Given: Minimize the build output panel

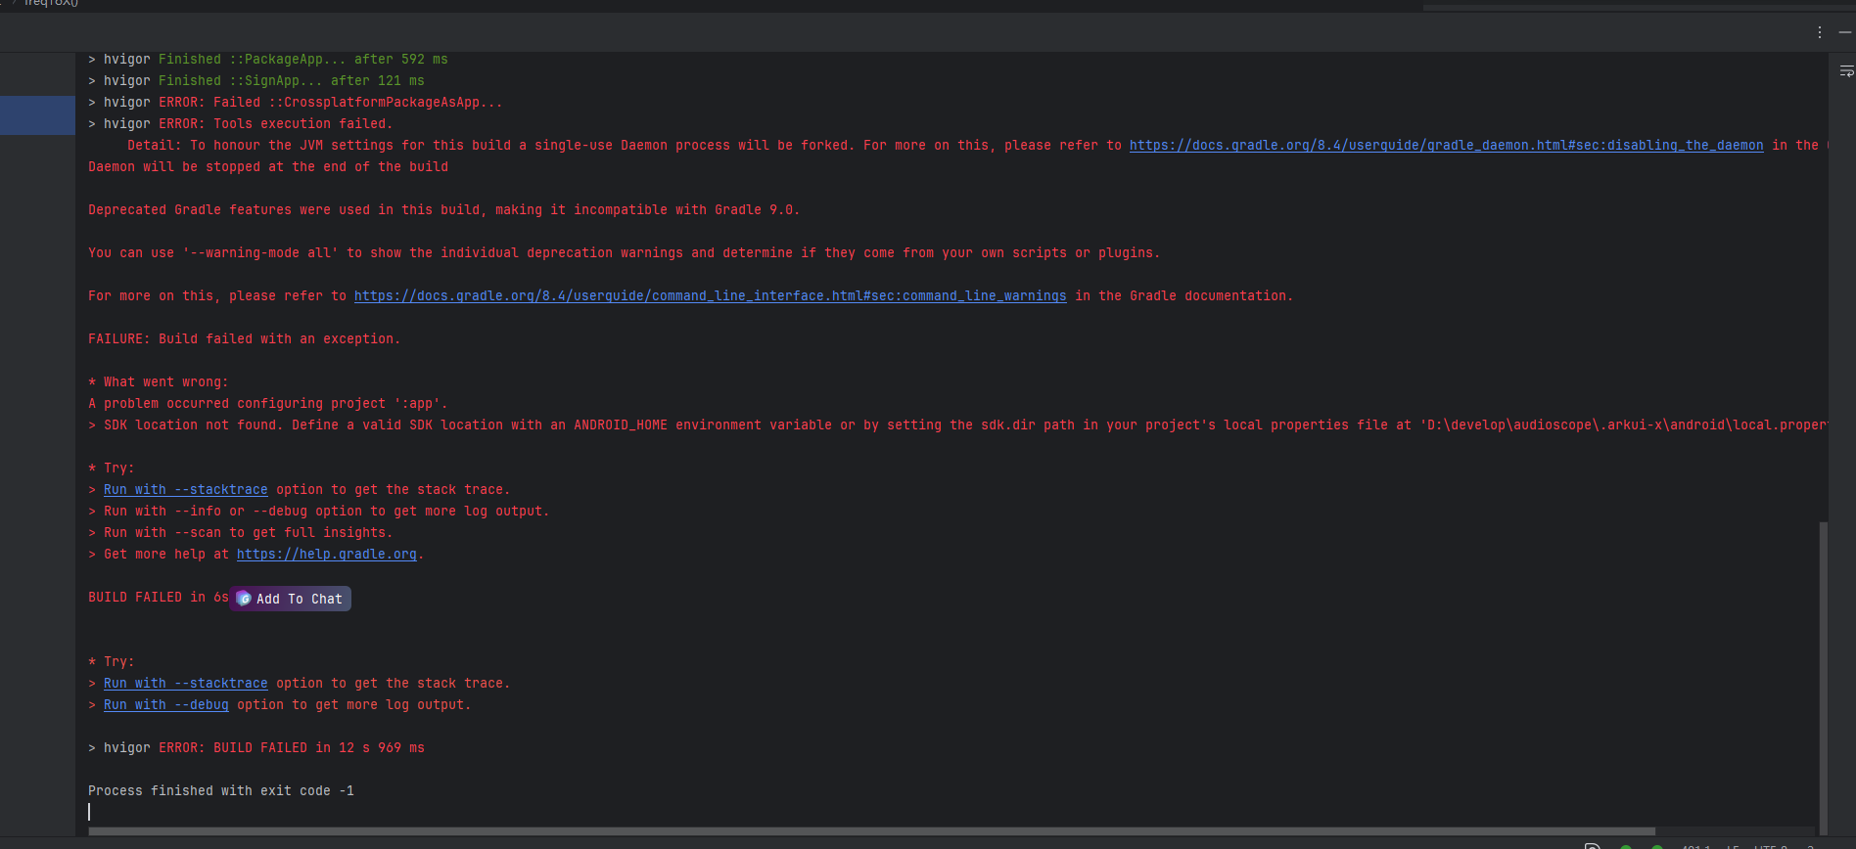Looking at the screenshot, I should 1844,32.
